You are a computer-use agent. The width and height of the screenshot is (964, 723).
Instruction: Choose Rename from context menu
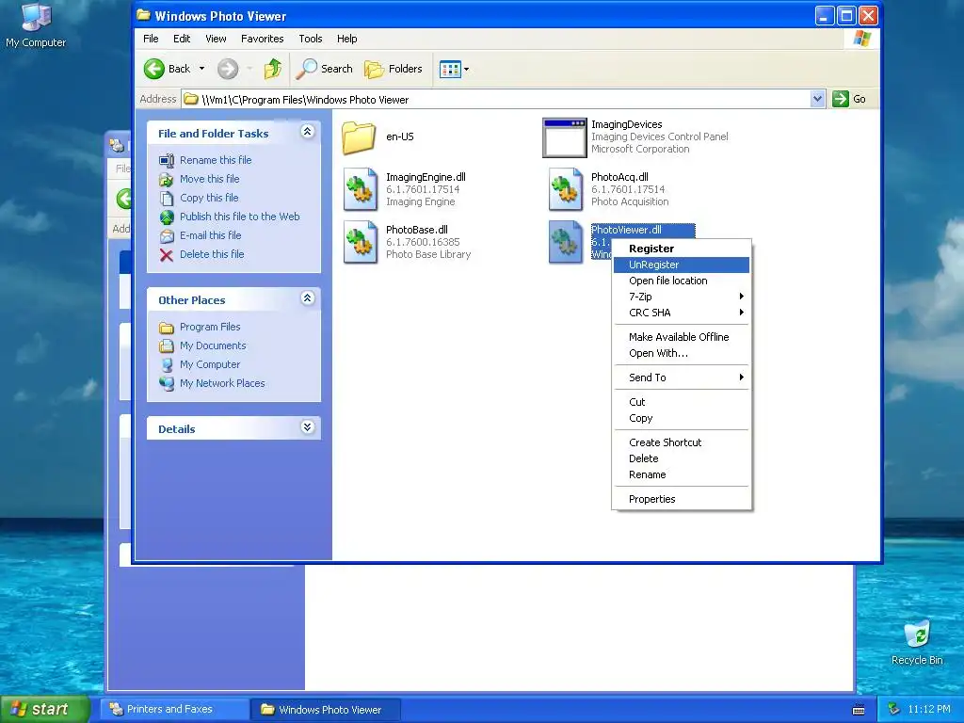[x=682, y=474]
